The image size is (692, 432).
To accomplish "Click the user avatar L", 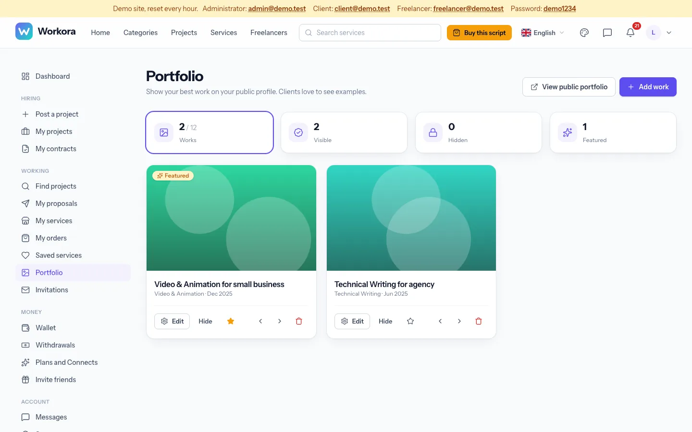I will (654, 33).
